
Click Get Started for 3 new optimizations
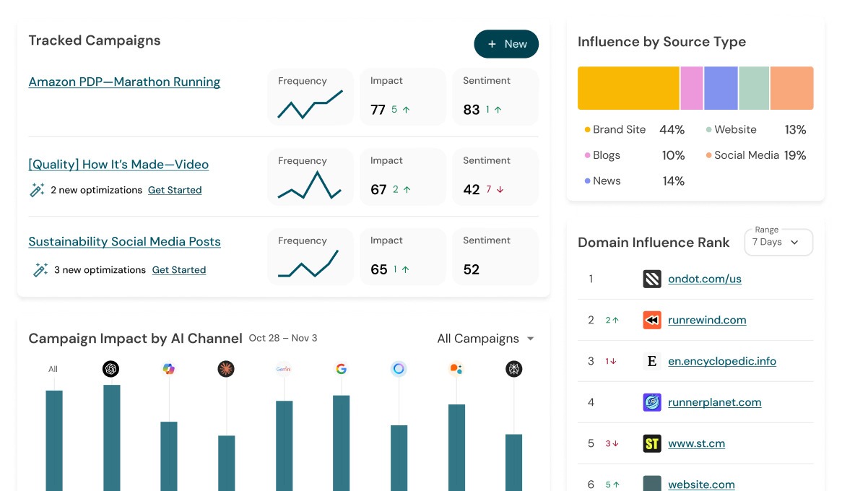point(179,269)
